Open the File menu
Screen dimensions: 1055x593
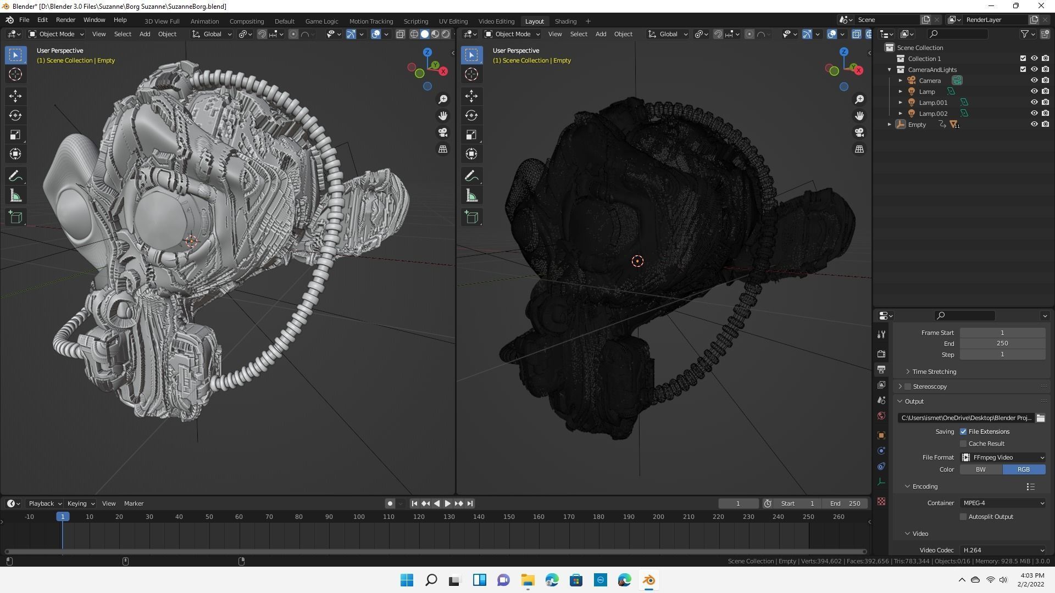click(24, 20)
